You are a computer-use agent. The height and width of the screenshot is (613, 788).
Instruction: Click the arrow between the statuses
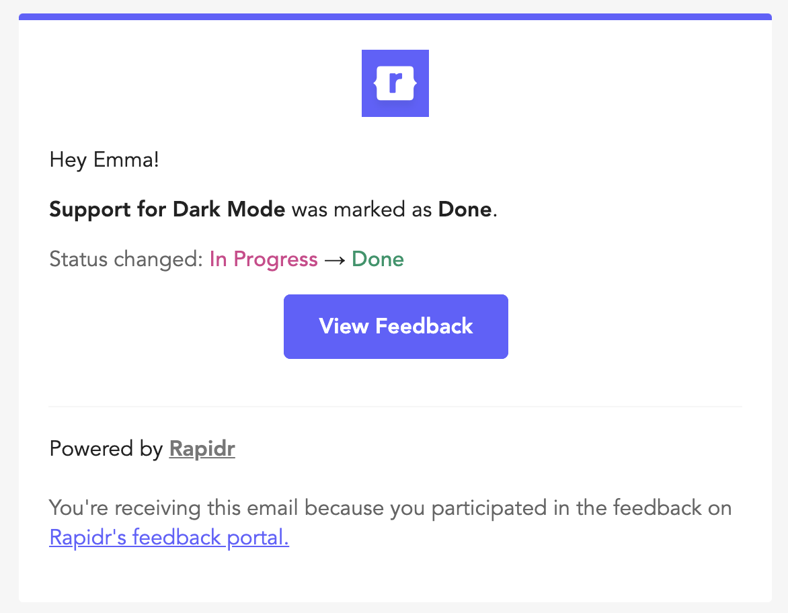click(x=335, y=260)
